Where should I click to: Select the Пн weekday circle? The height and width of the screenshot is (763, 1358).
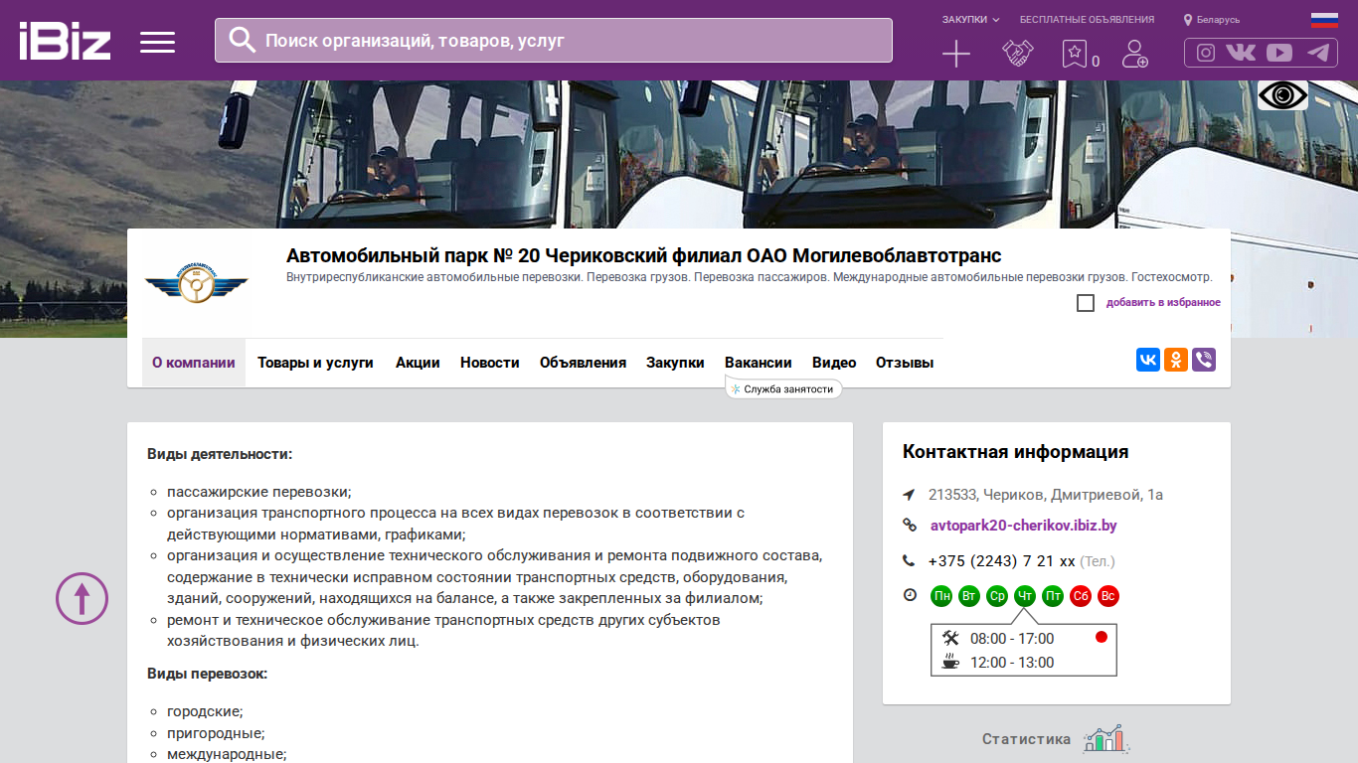coord(941,596)
